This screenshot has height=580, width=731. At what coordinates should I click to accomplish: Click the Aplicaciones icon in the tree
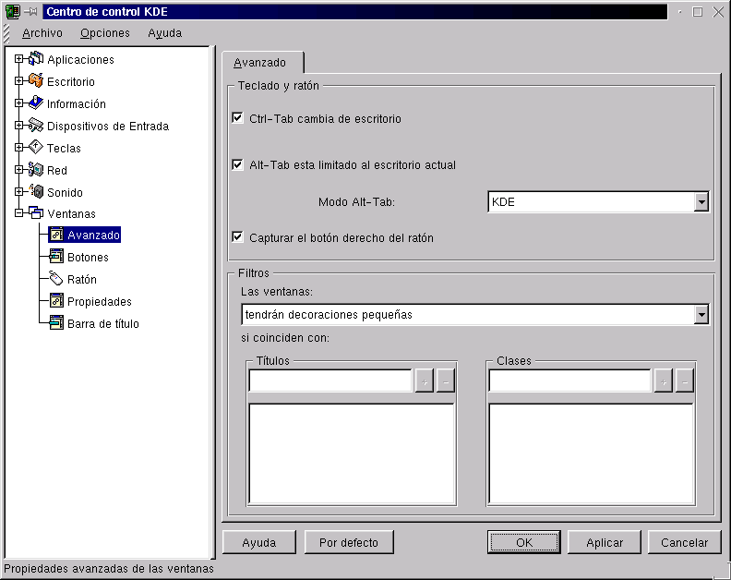[x=36, y=60]
